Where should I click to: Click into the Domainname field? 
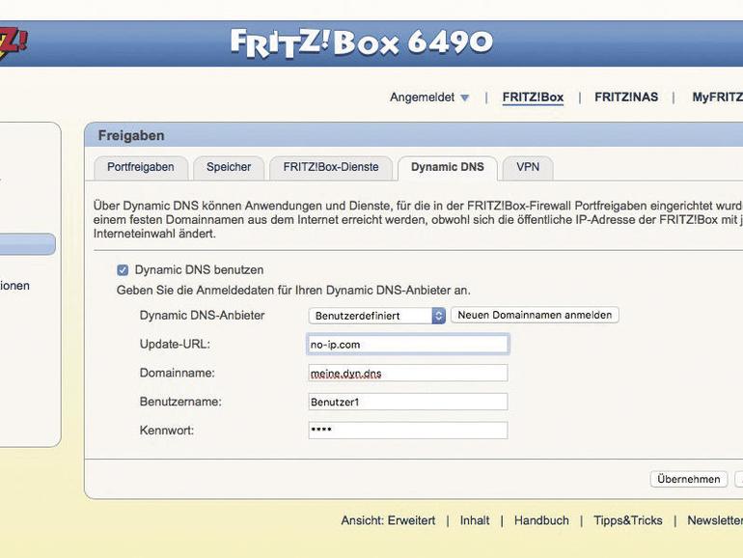click(x=408, y=373)
